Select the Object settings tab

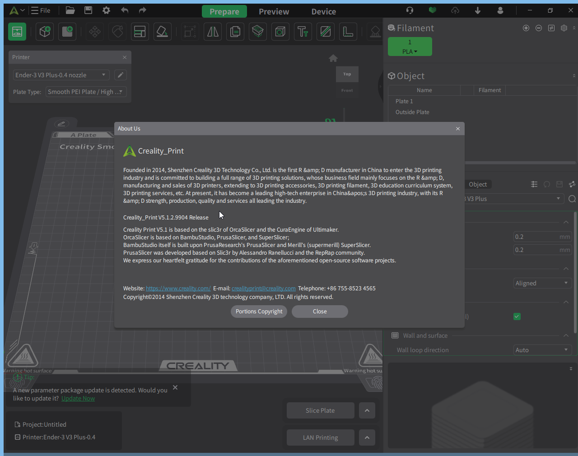pyautogui.click(x=478, y=184)
